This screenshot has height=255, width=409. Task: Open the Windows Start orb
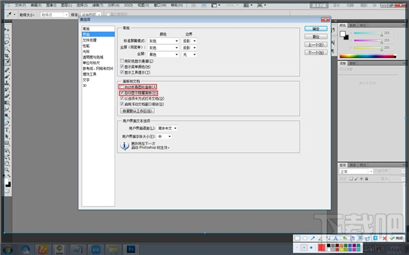pyautogui.click(x=7, y=250)
